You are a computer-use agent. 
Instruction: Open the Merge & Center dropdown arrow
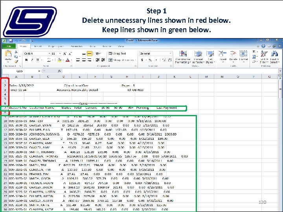tap(136, 60)
